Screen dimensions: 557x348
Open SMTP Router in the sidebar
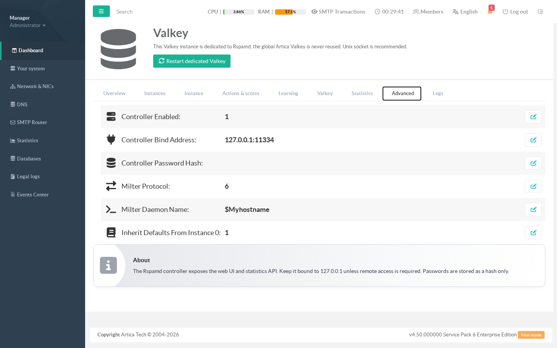pos(43,123)
